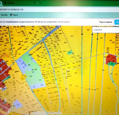The height and width of the screenshot is (115, 119).
Task: Click the Научи повече button
Action: pos(106,22)
